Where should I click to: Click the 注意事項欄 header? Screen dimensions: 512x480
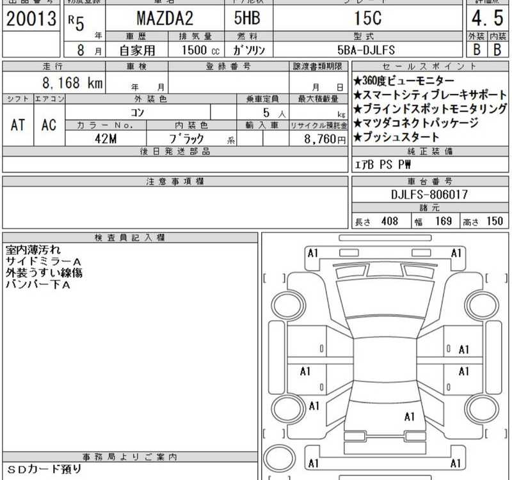[x=175, y=182]
